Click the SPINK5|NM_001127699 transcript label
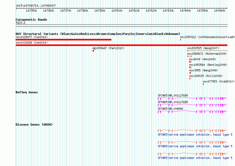Screen dimensions: 235x166 (x=173, y=95)
